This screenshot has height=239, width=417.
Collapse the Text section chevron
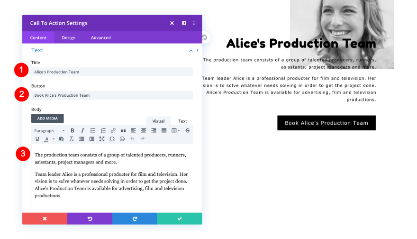click(x=190, y=51)
